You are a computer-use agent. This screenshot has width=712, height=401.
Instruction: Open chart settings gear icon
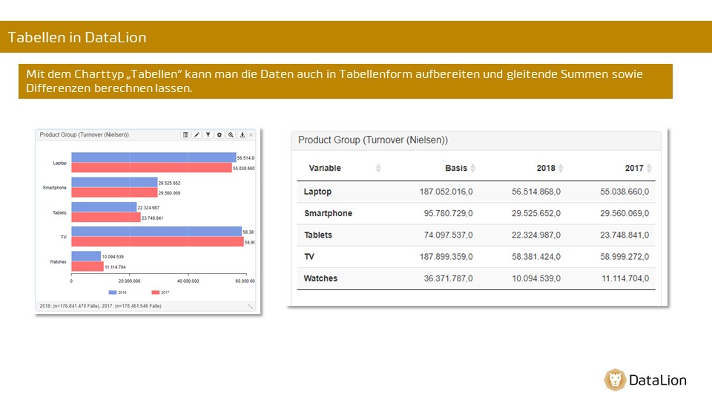[x=220, y=135]
